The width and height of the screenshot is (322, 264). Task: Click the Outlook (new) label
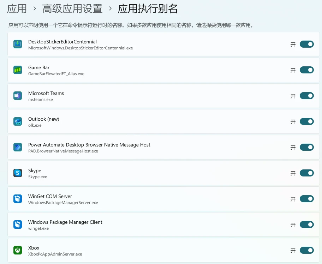coord(43,119)
